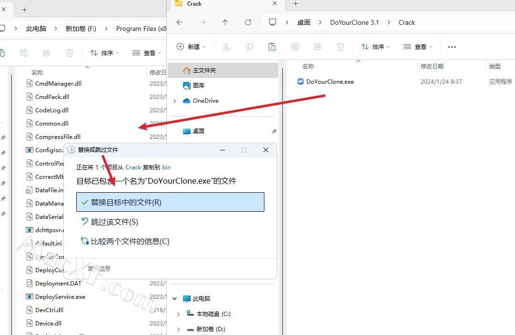Click 简略信息 in the replace dialog
This screenshot has width=515, height=335.
[99, 269]
